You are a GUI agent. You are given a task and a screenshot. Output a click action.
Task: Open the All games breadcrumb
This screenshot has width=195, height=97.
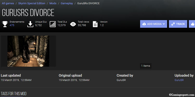coord(8,3)
